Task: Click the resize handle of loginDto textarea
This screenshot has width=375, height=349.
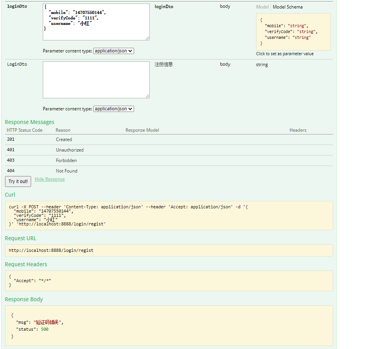Action: (x=147, y=38)
